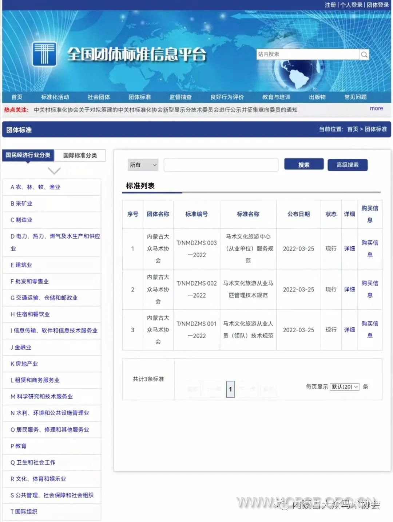Open 团体标准 navigation item
Viewport: 393px width, 522px height.
(x=139, y=97)
